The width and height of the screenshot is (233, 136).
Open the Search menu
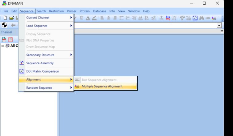tap(41, 11)
